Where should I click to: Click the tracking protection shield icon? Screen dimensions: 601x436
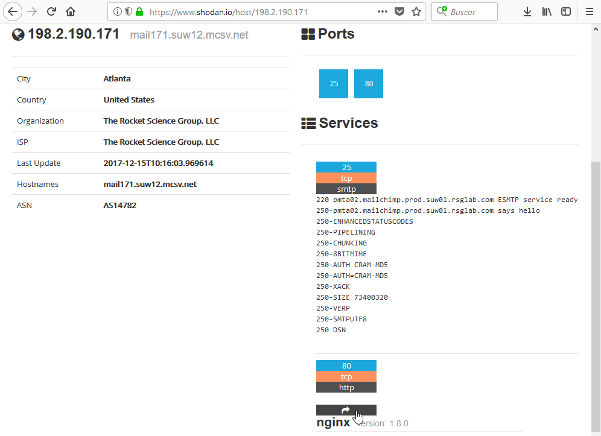[x=128, y=11]
